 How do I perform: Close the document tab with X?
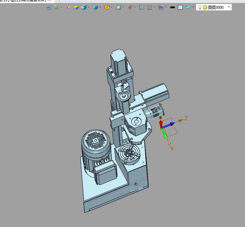(50, 1)
